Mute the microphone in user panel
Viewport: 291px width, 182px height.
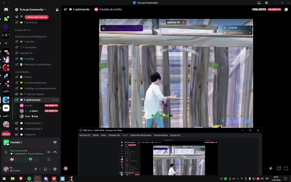coord(36,169)
